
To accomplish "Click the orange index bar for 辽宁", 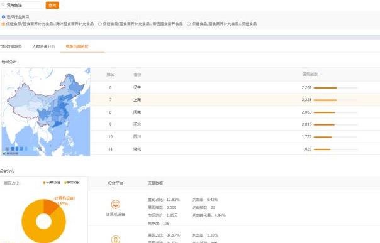I will pyautogui.click(x=325, y=88).
